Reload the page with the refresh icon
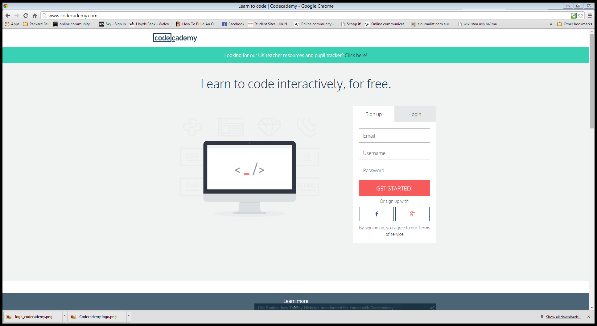Screen dimensions: 597x326 tap(26, 15)
